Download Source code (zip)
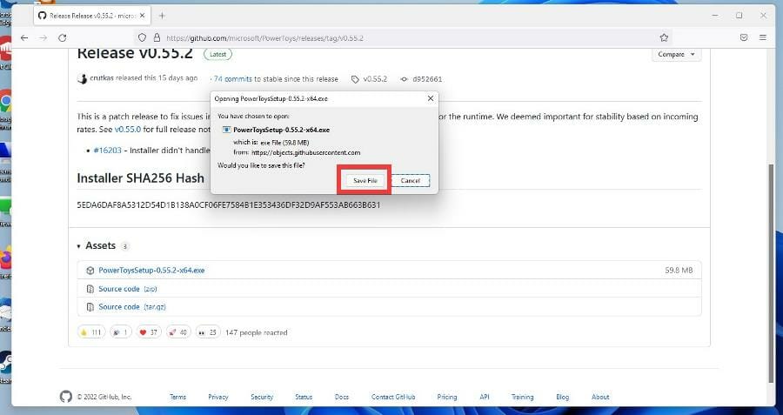The height and width of the screenshot is (415, 783). pyautogui.click(x=128, y=289)
